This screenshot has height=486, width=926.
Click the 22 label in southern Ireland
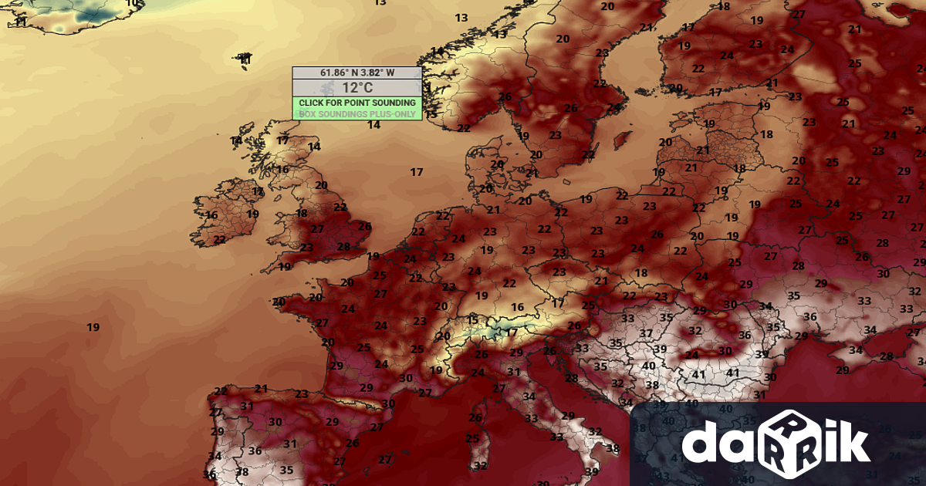pos(220,240)
